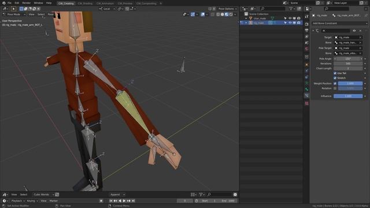The image size is (370, 208).
Task: Delete the IK constraint with X
Action: point(360,31)
